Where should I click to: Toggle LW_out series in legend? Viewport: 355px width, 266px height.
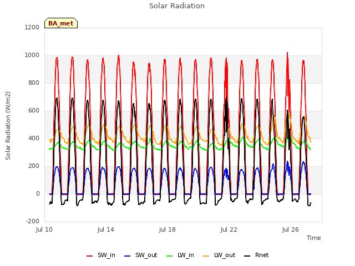tap(219, 255)
